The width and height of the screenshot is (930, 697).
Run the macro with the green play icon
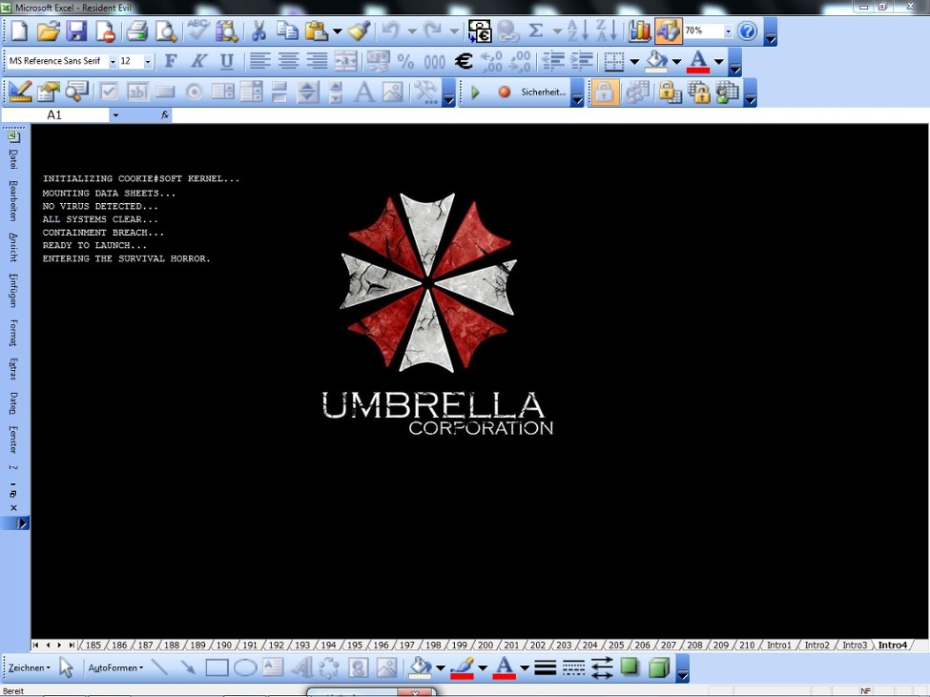pos(475,92)
